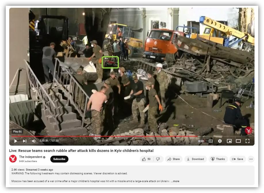Screen dimensions: 264x193
Task: Click the video title text
Action: [81, 150]
